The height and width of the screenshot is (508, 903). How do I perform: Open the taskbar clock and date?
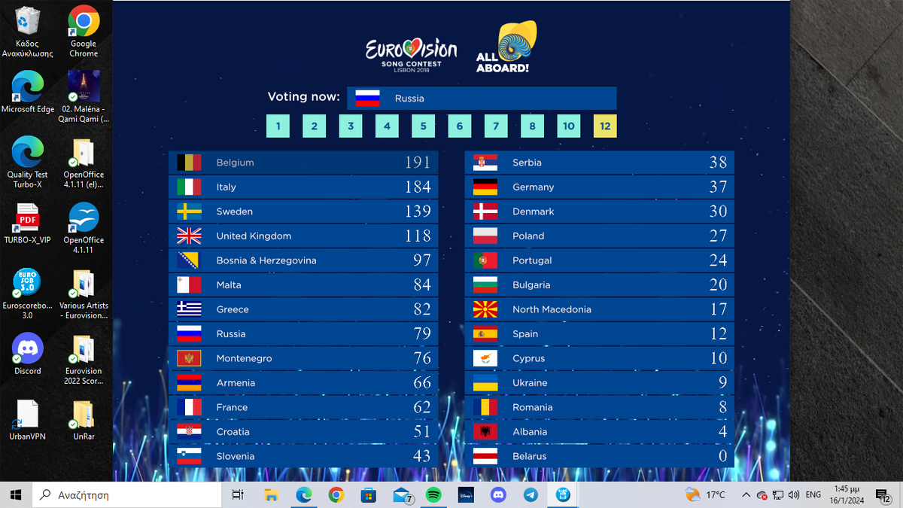[847, 494]
